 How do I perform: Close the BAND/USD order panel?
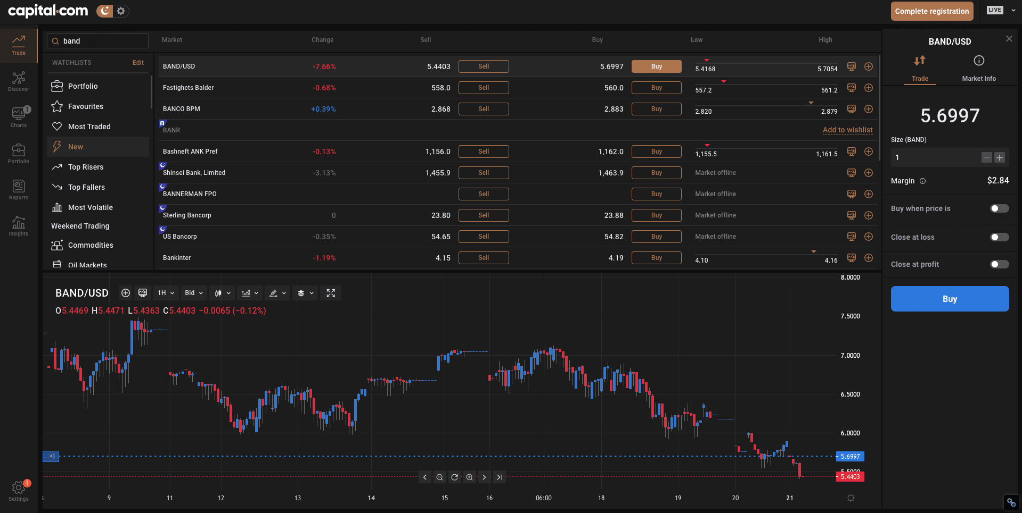(1009, 39)
